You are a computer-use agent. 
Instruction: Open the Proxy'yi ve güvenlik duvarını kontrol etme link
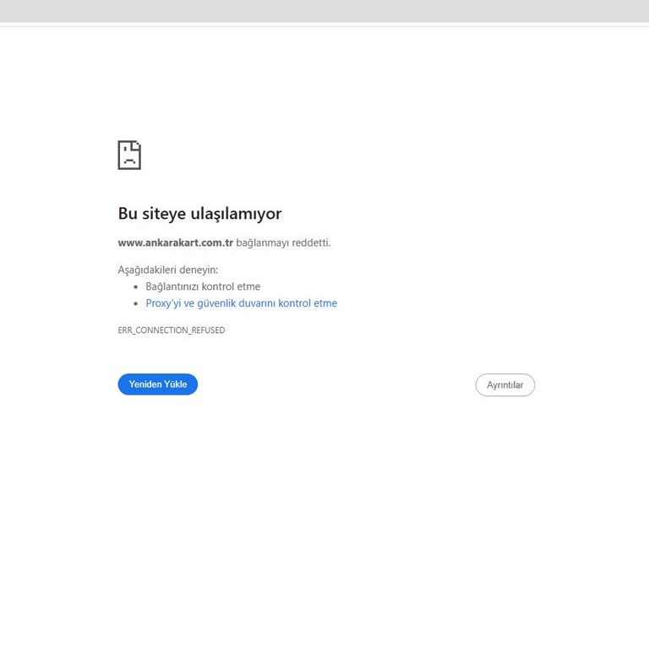(x=242, y=303)
